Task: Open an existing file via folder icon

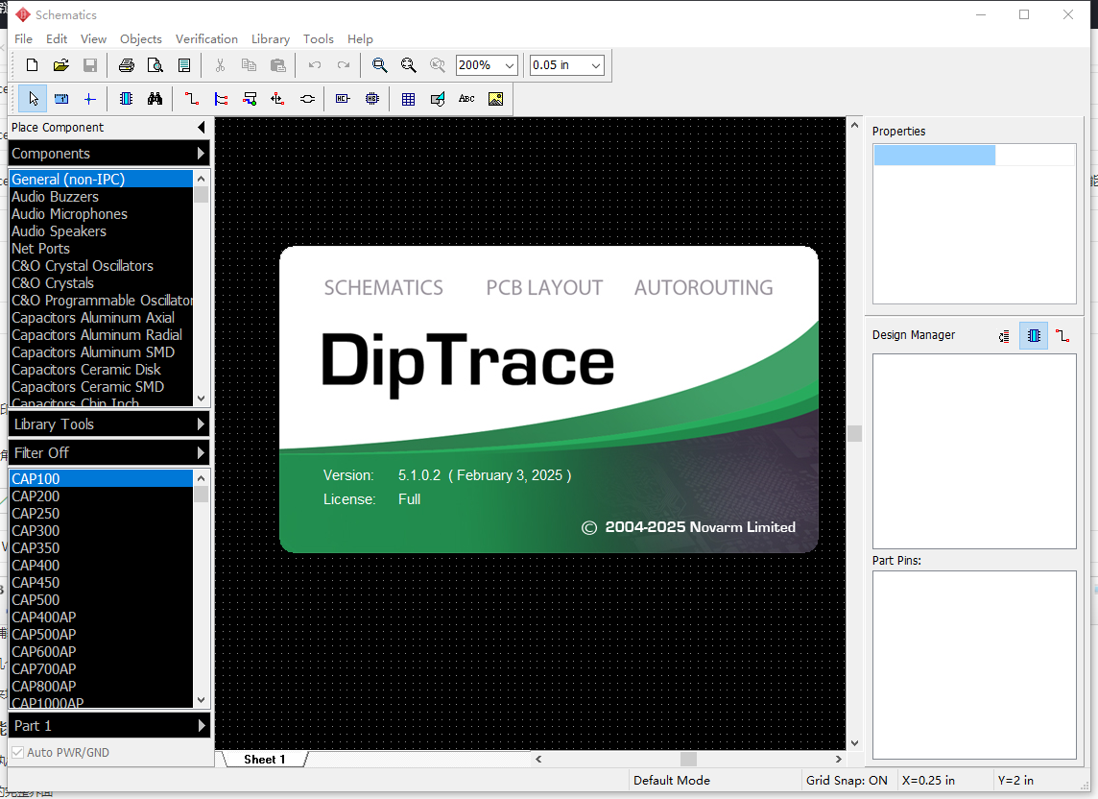Action: (x=60, y=65)
